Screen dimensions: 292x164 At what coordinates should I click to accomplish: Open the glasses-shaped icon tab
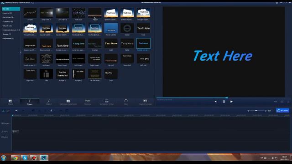click(87, 102)
